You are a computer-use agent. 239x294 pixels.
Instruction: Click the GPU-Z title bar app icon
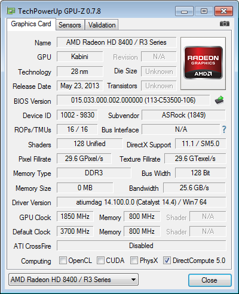(11, 11)
